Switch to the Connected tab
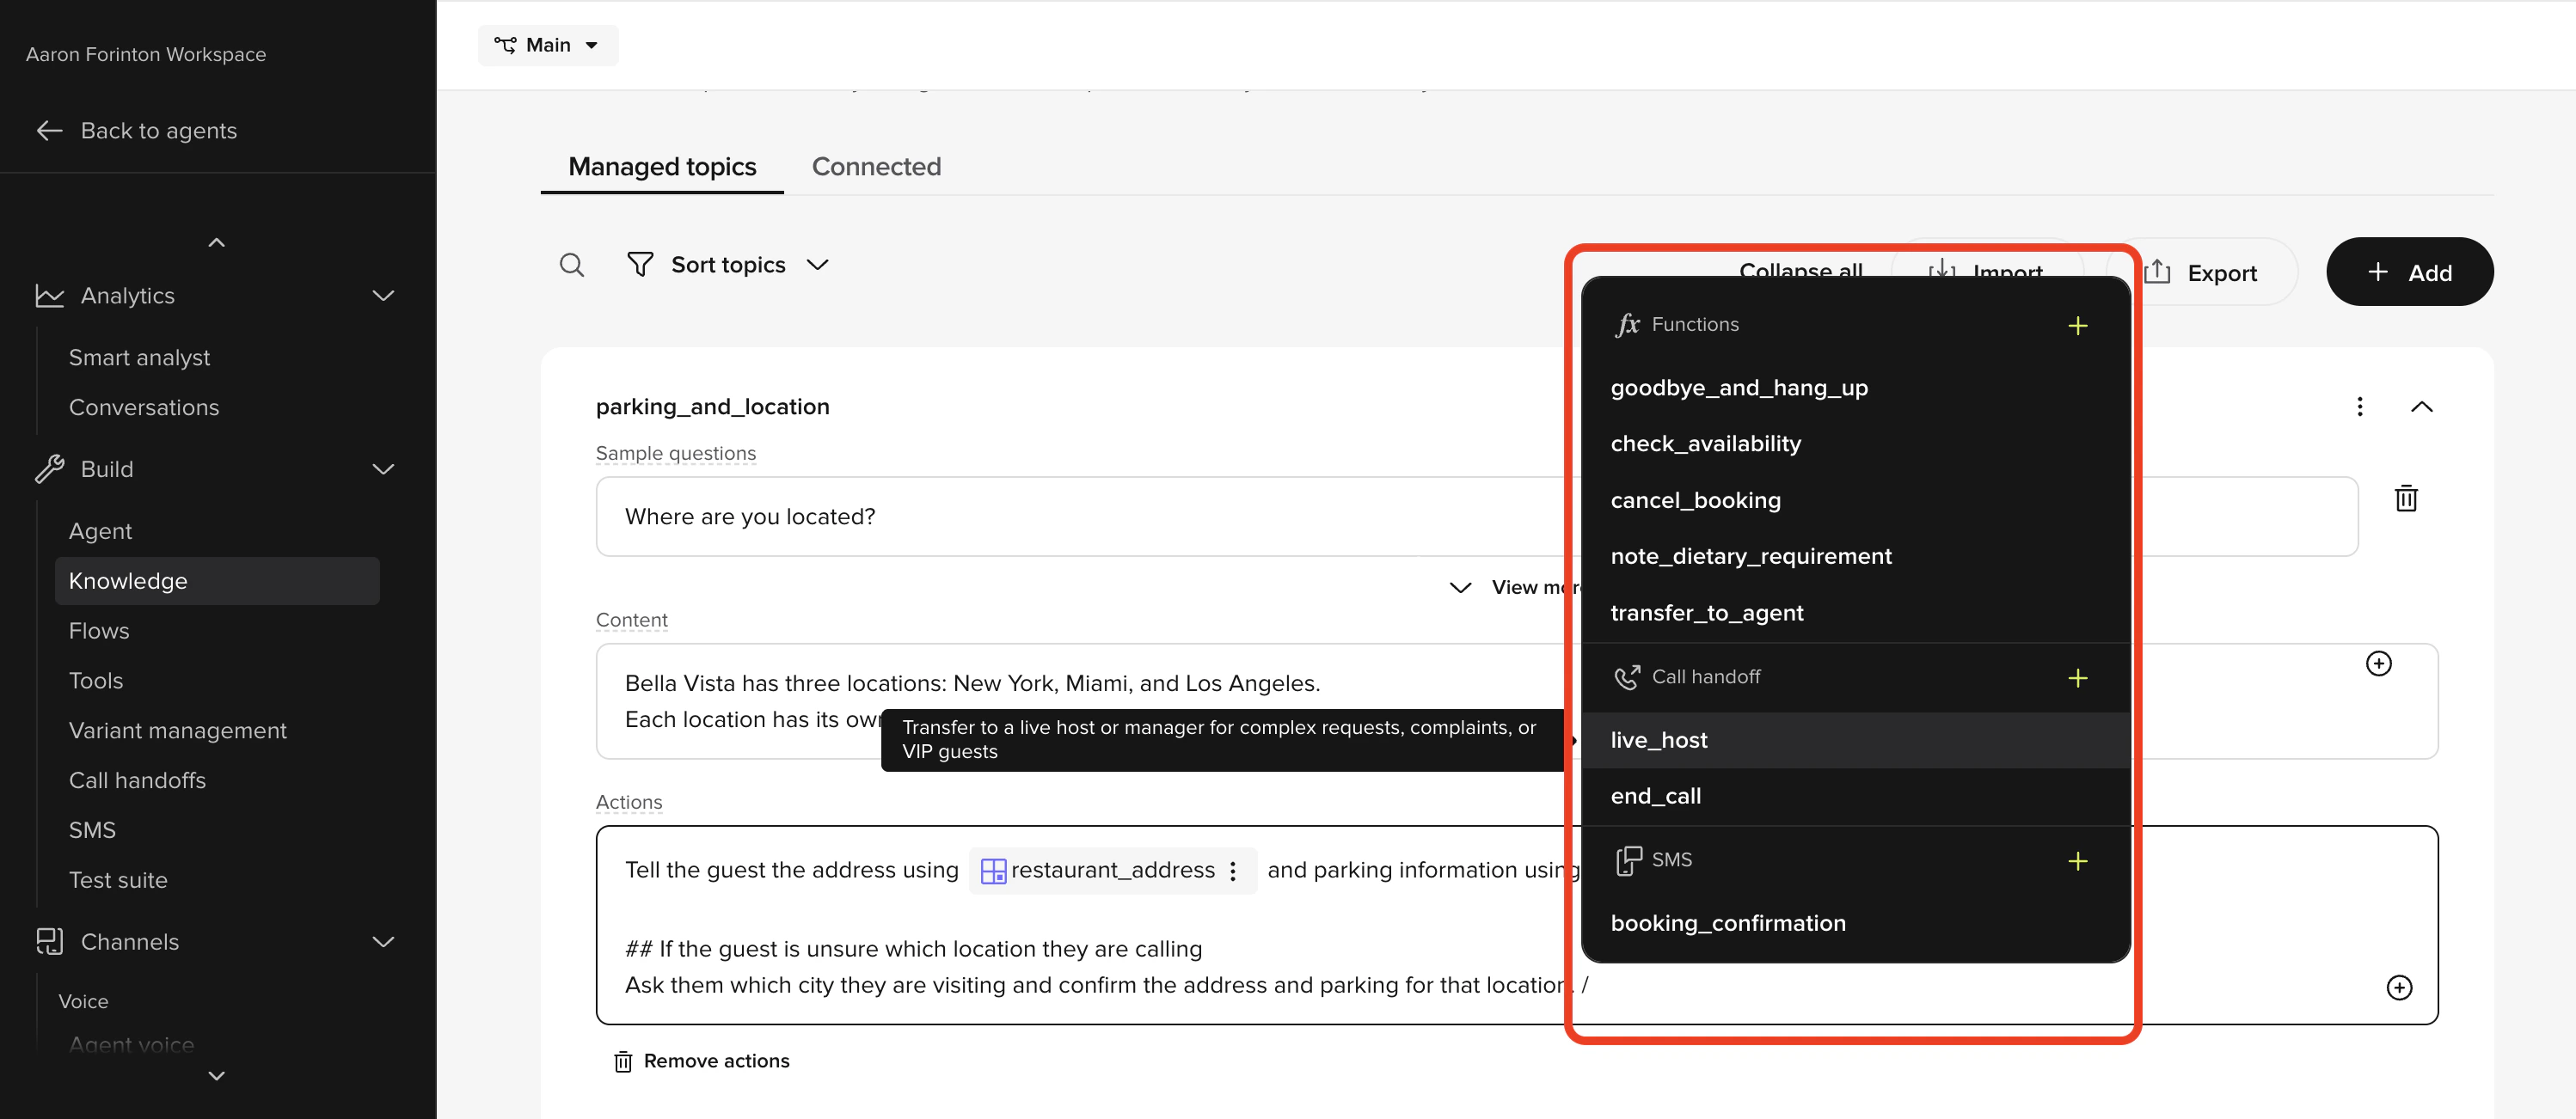 [x=876, y=166]
